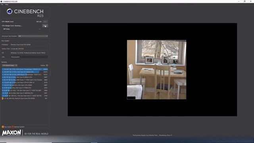The width and height of the screenshot is (254, 143).
Task: Select the AMD Ryzen 7 1700X ranking row
Action: point(25,80)
